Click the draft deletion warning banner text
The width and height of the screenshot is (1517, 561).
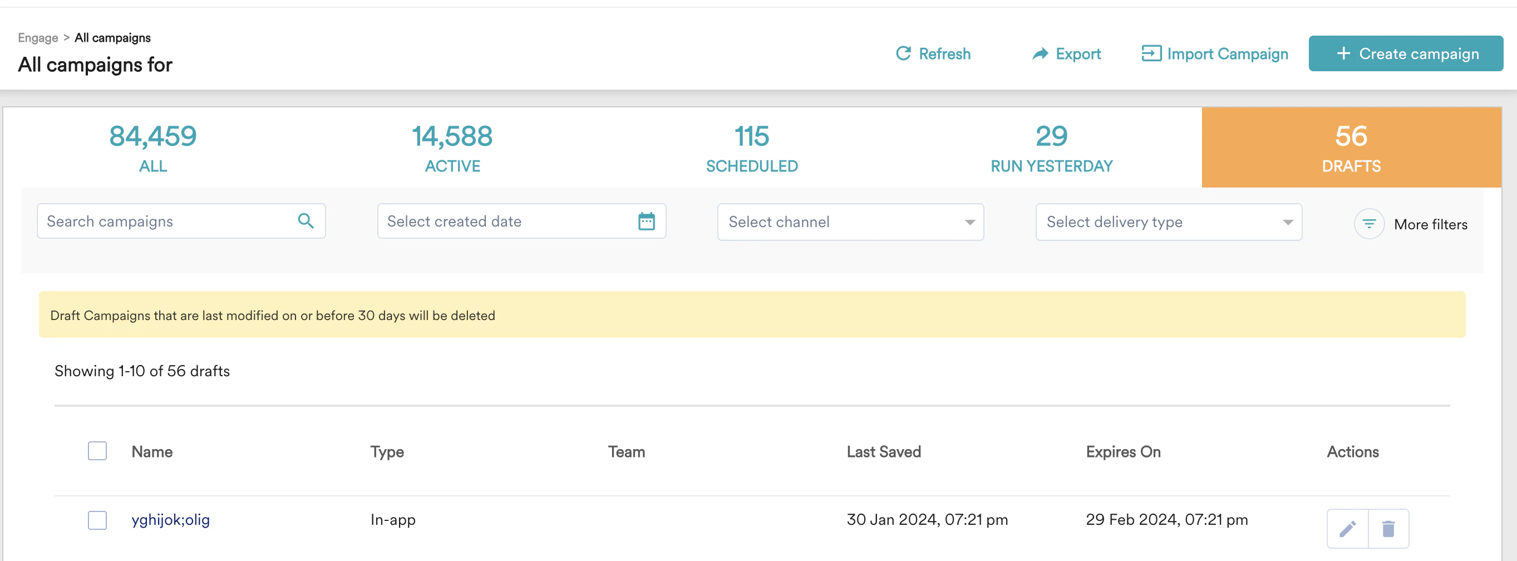pyautogui.click(x=273, y=316)
